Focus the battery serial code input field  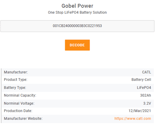tap(77, 26)
